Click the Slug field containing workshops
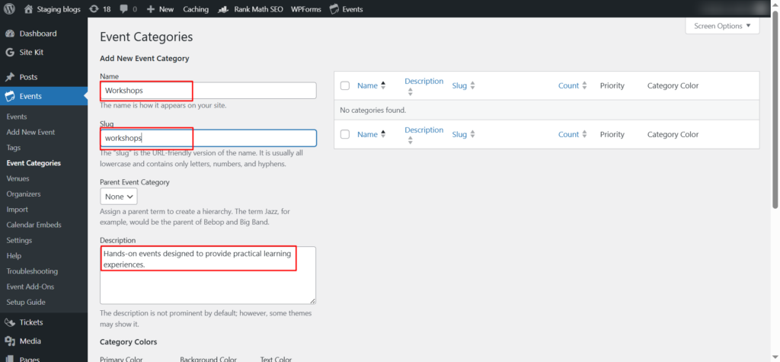Viewport: 780px width, 362px height. 208,138
